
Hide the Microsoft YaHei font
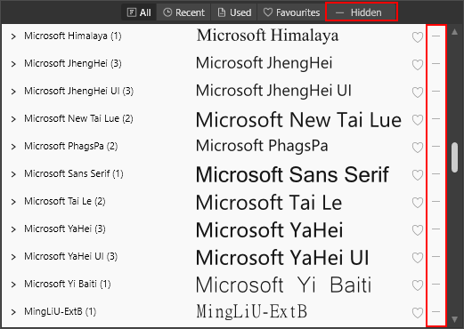pyautogui.click(x=436, y=229)
